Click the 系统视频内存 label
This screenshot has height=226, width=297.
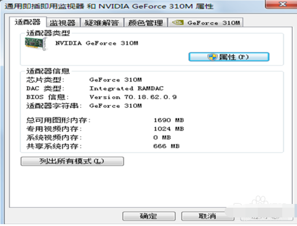click(x=54, y=137)
